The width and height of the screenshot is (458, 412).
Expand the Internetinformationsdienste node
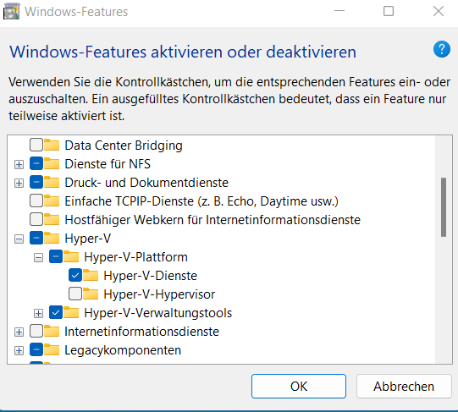click(19, 332)
